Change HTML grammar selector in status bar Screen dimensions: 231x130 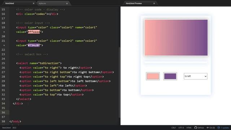pos(189,127)
